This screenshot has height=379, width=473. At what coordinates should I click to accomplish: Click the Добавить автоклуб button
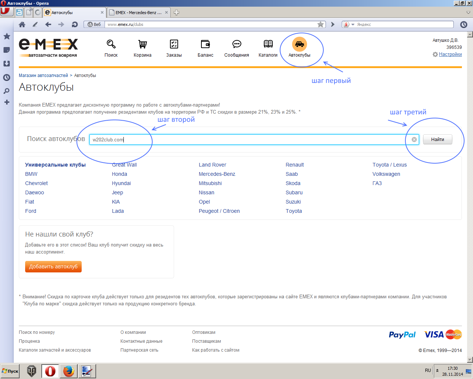(53, 266)
